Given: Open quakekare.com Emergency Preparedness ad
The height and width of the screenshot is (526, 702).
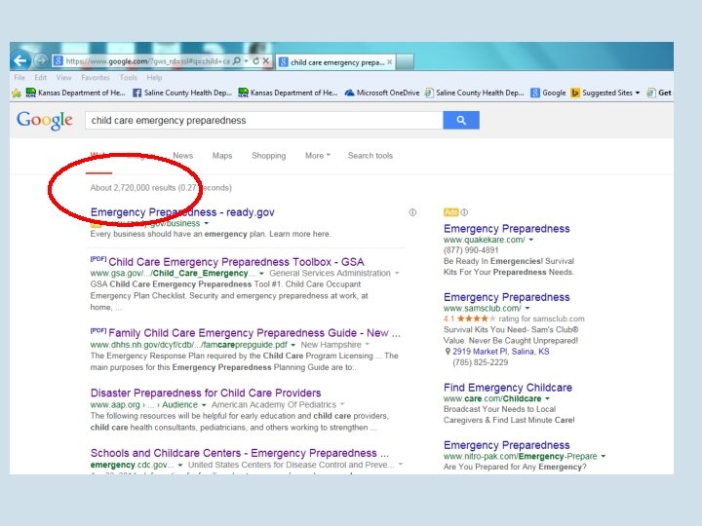Looking at the screenshot, I should 506,229.
